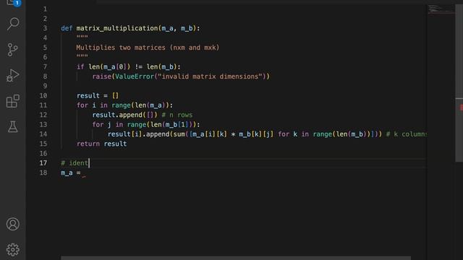Open the Explorer view with notification badge

[x=13, y=3]
